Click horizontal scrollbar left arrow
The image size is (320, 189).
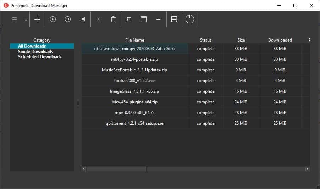84,169
